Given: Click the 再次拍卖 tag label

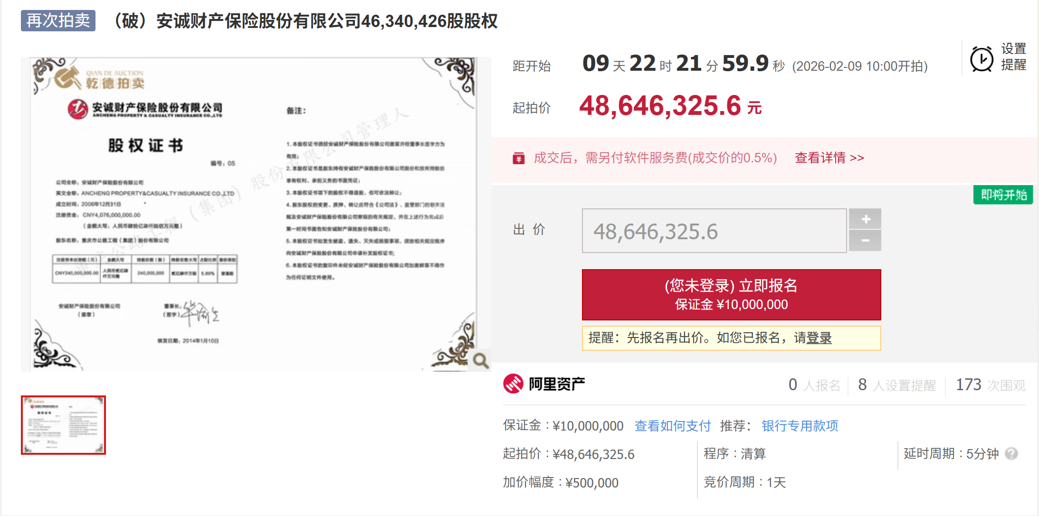Looking at the screenshot, I should [x=58, y=21].
